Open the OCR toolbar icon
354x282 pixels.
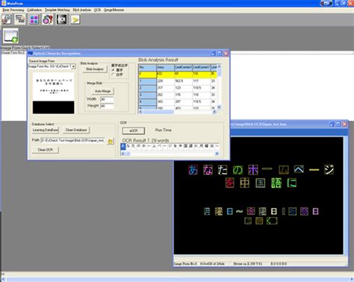[x=61, y=19]
